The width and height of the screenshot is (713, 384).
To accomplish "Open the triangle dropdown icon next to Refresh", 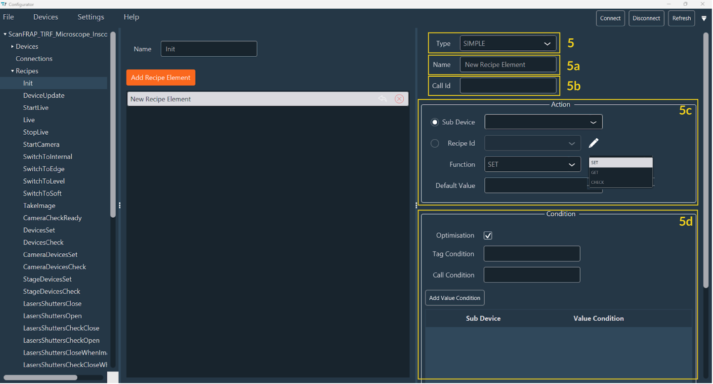I will click(x=704, y=19).
